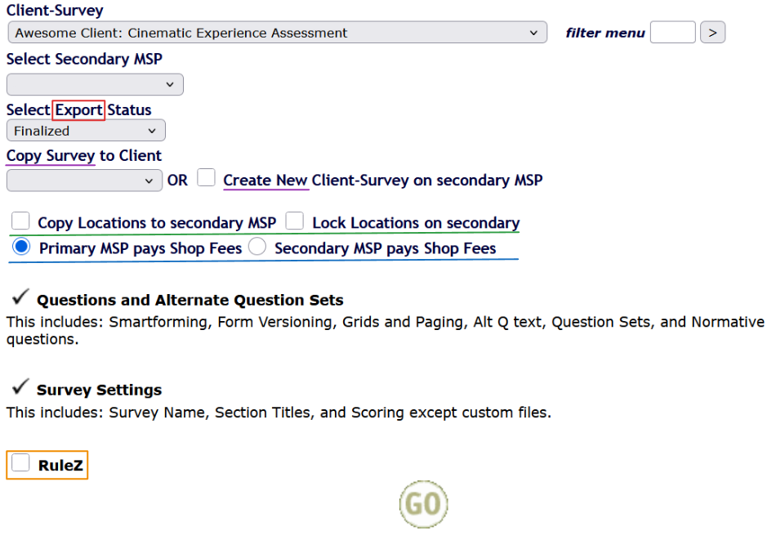Click the 'Client-Survey' label
The height and width of the screenshot is (540, 767).
[x=55, y=11]
